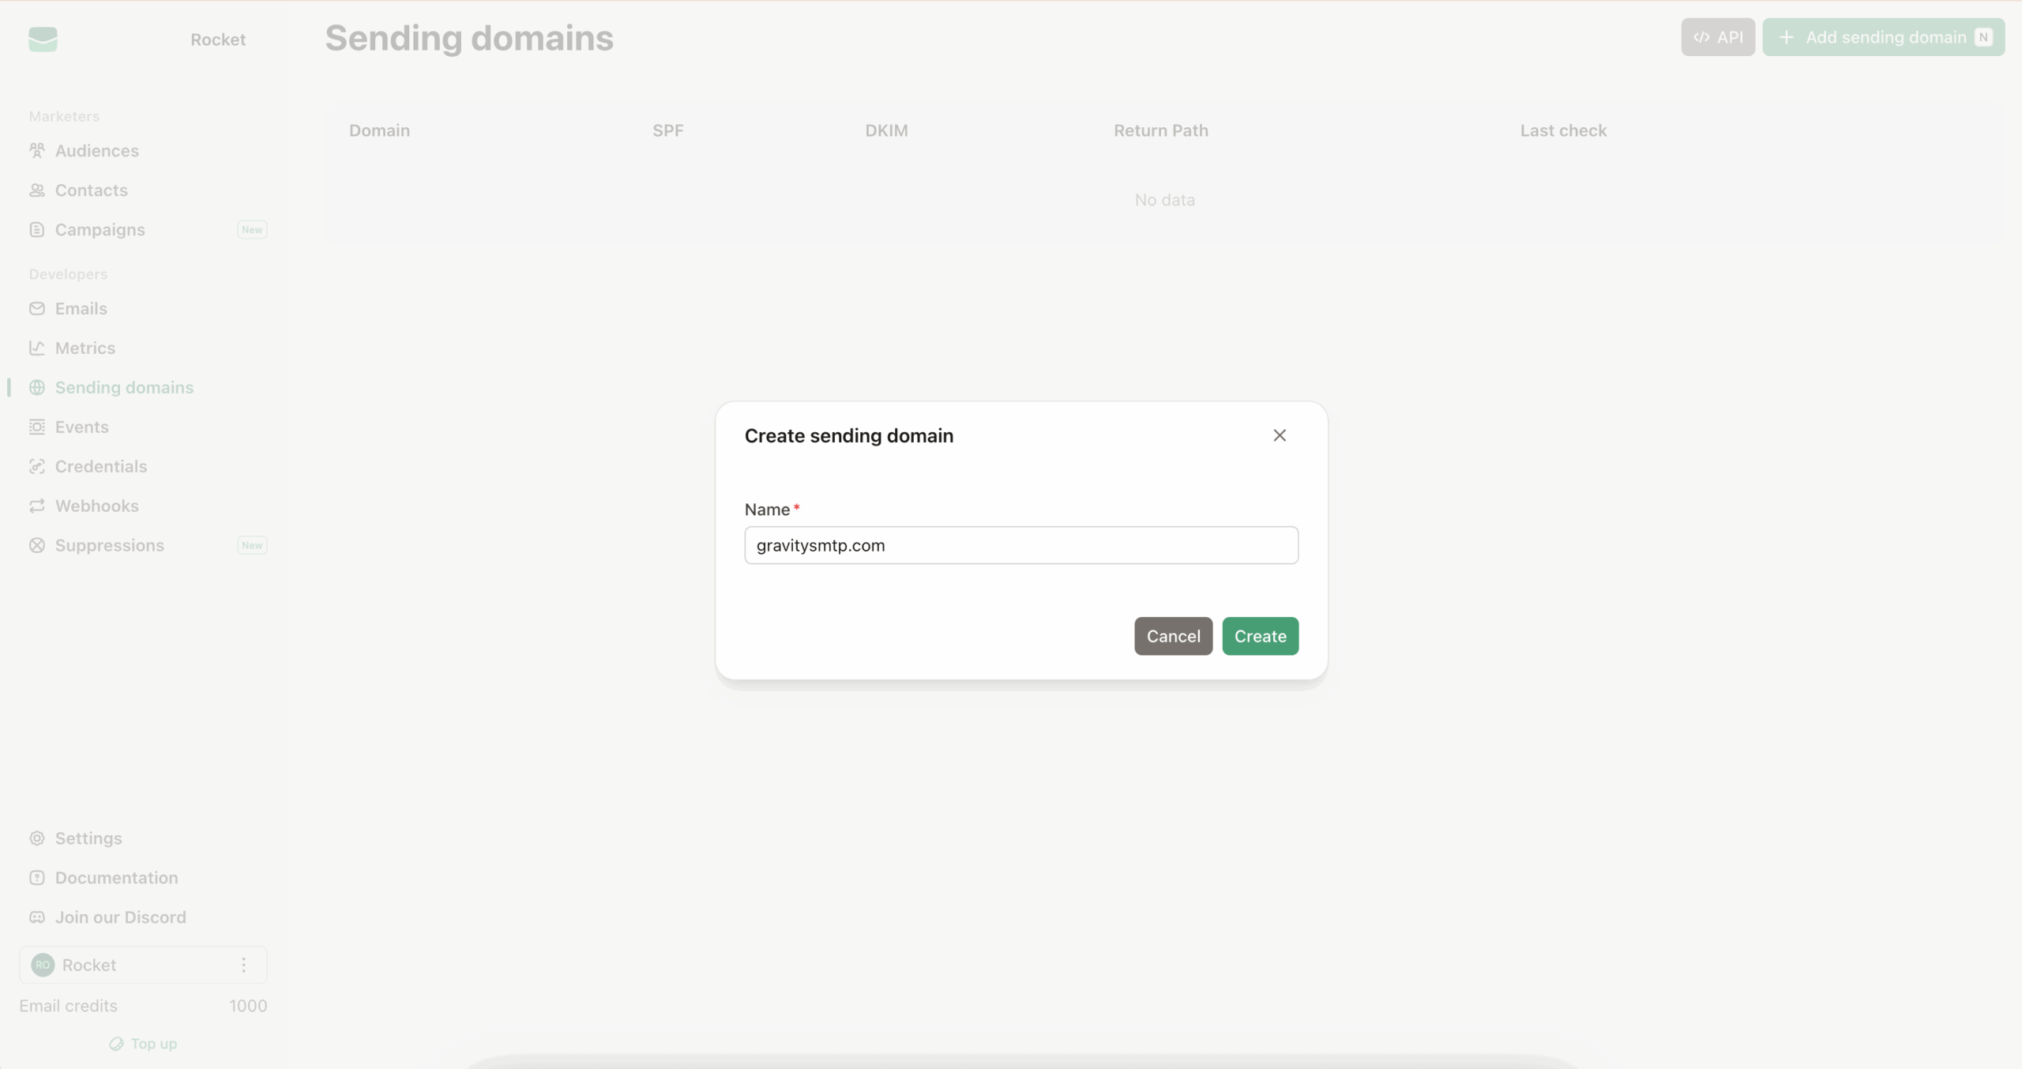Click the Rocket workspace name at top
This screenshot has height=1069, width=2022.
[218, 40]
